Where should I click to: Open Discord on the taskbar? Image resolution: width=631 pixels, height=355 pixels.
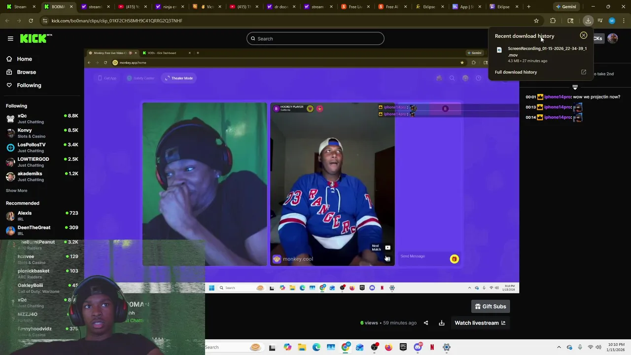[418, 347]
